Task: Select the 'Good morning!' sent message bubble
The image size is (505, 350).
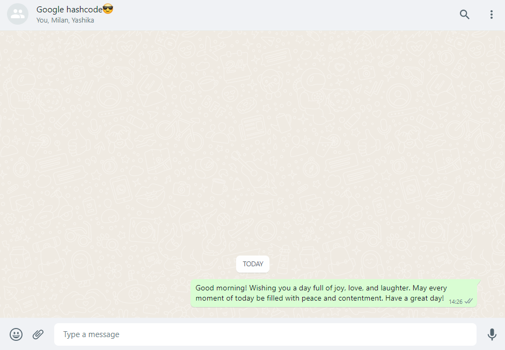Action: [x=334, y=293]
